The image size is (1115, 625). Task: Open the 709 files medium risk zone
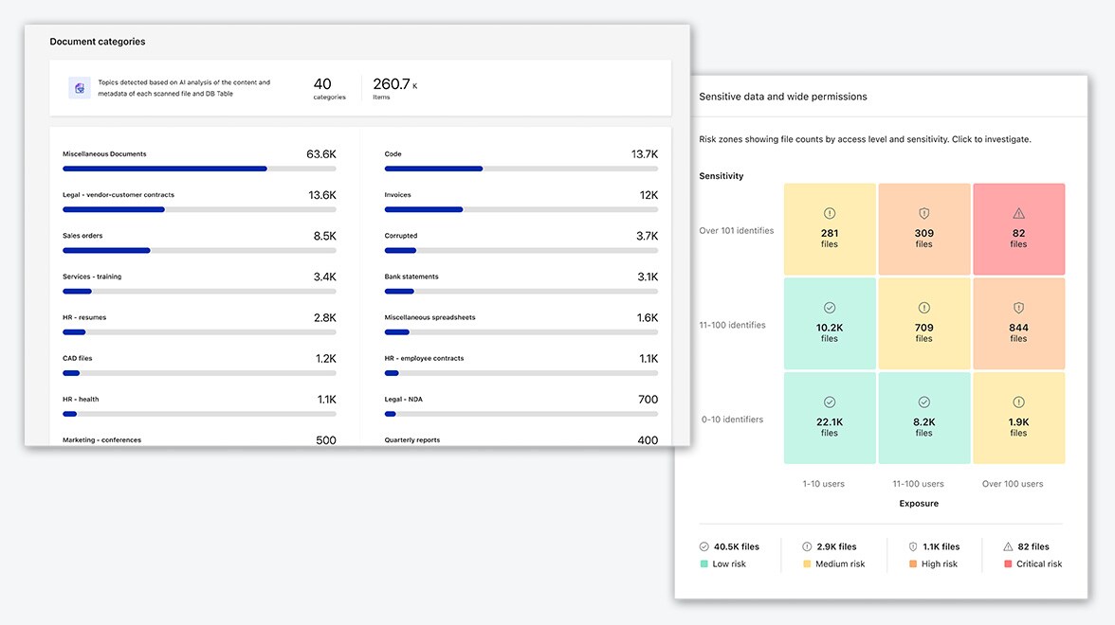(x=924, y=324)
